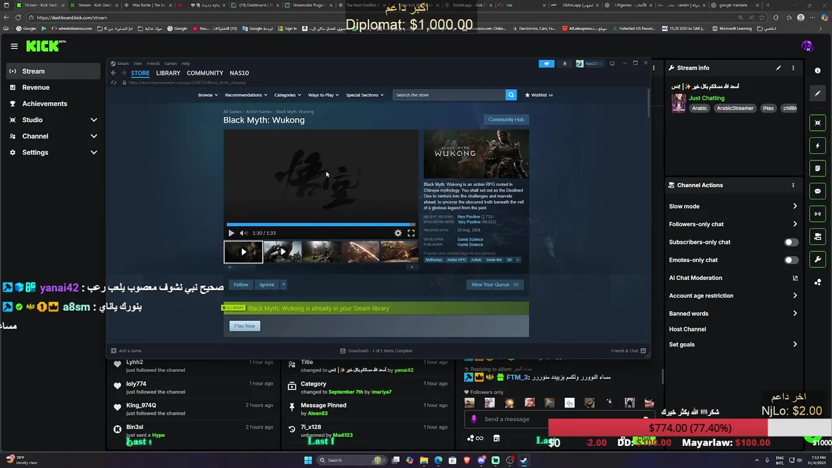Open the Steam menu in menu bar
Image resolution: width=832 pixels, height=468 pixels.
(x=123, y=64)
